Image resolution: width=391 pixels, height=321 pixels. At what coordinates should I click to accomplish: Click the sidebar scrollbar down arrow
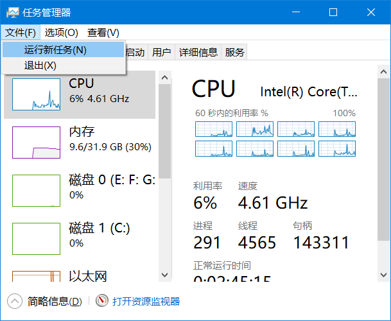pos(165,275)
